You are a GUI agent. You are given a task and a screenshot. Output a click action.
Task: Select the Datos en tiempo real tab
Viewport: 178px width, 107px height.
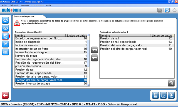(24, 17)
